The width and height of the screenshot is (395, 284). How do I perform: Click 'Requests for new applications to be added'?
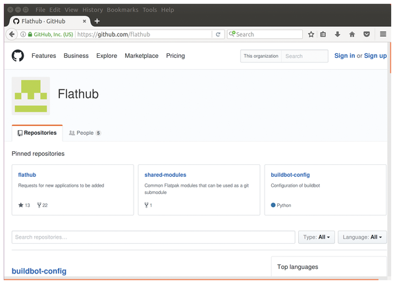click(61, 185)
